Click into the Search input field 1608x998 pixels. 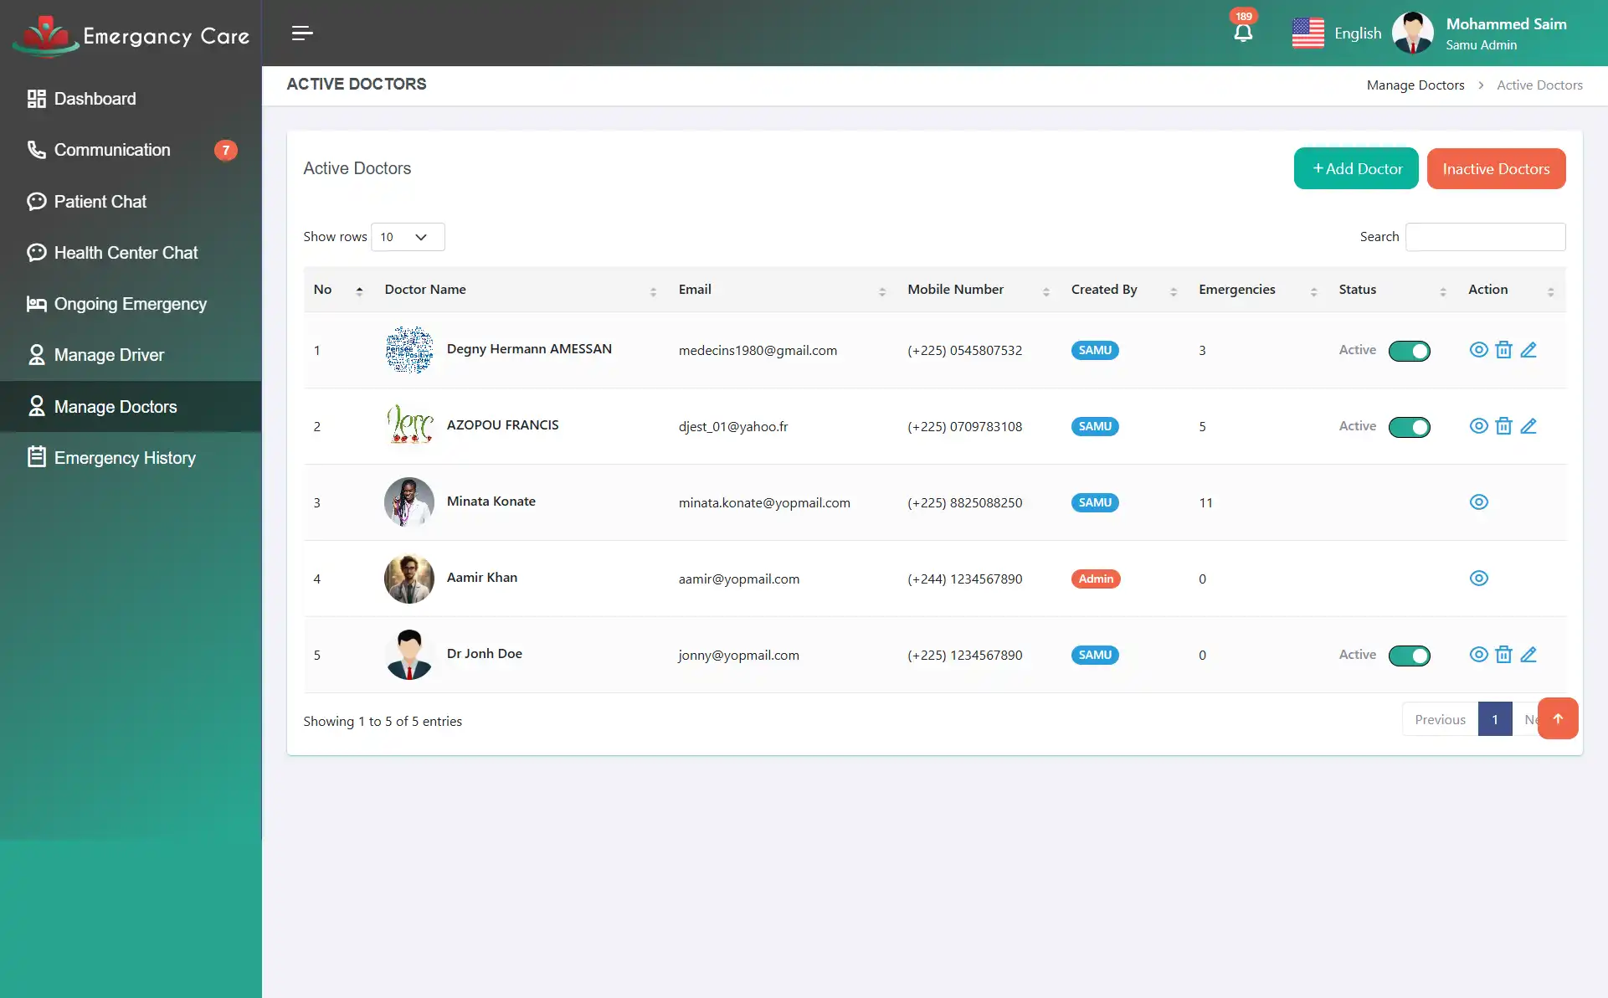1485,237
